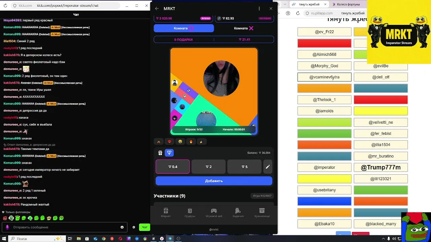Viewport: 431px width, 242px height.
Task: Click the green Чат send button
Action: (x=144, y=227)
